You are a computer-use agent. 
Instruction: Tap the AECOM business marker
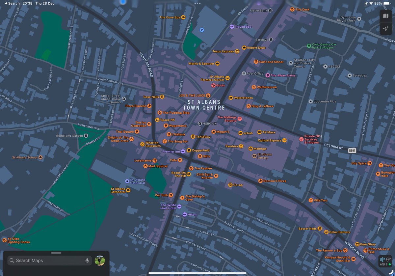click(325, 67)
